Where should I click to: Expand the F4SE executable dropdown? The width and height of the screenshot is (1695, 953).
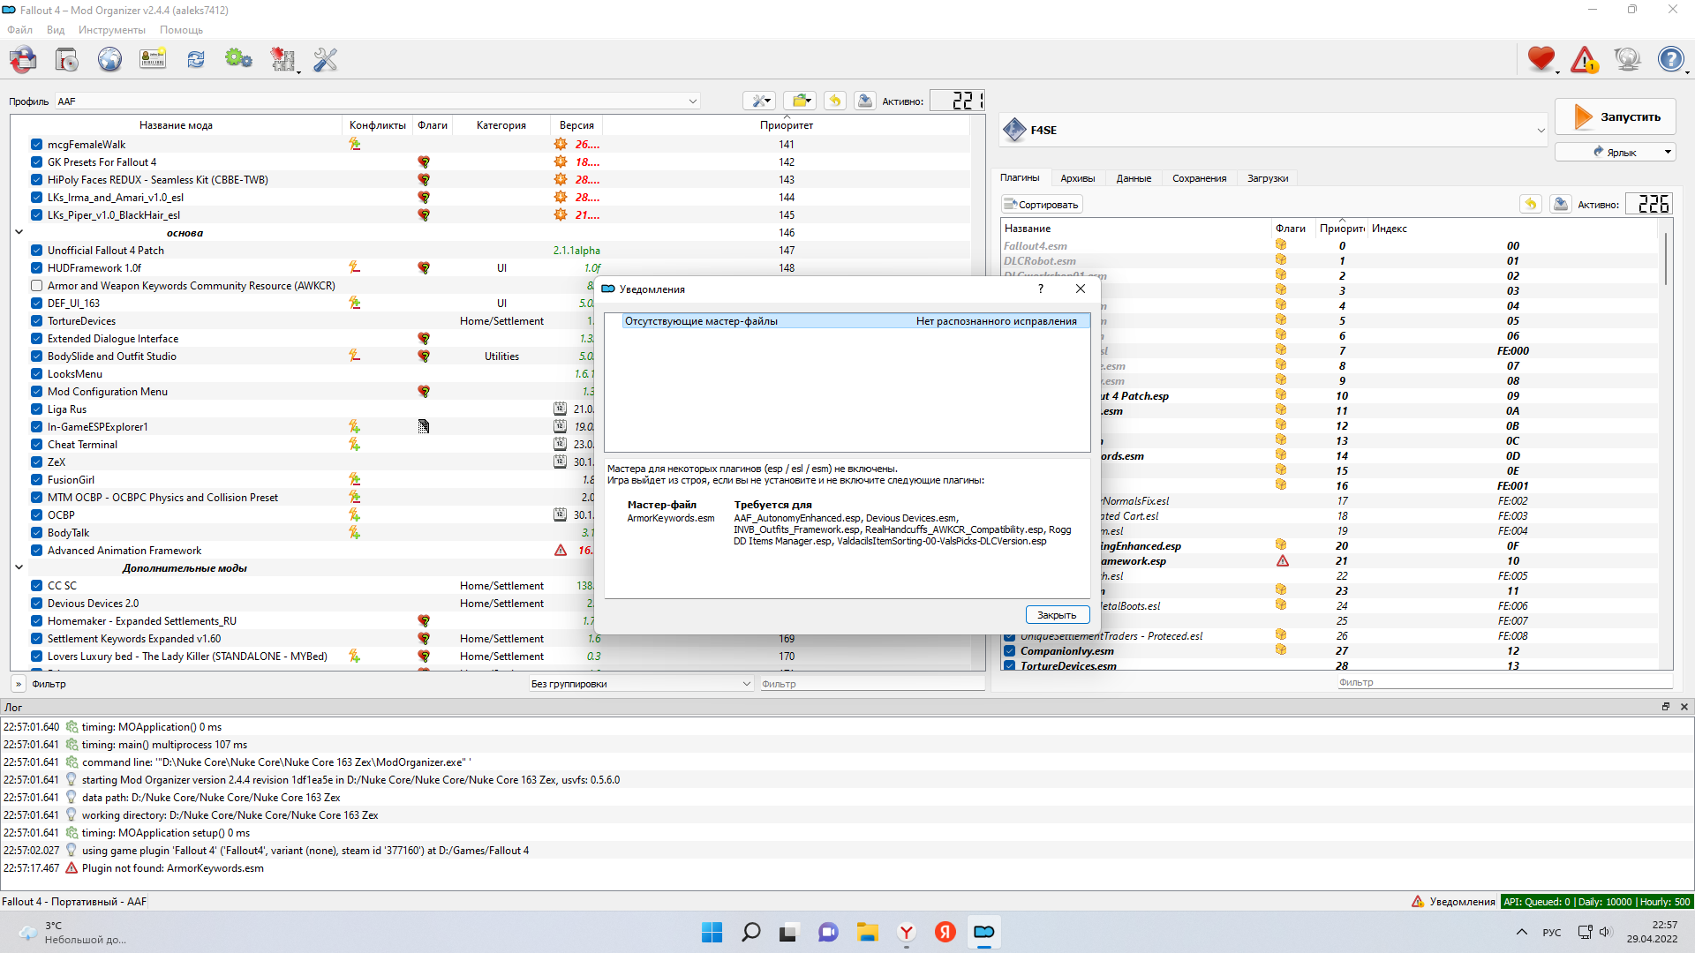click(1541, 131)
